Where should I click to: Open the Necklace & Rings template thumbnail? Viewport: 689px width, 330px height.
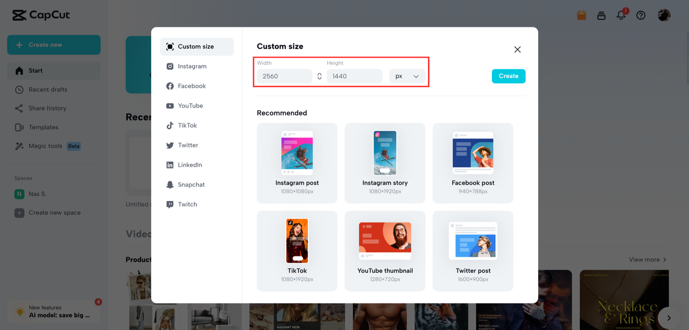(624, 300)
